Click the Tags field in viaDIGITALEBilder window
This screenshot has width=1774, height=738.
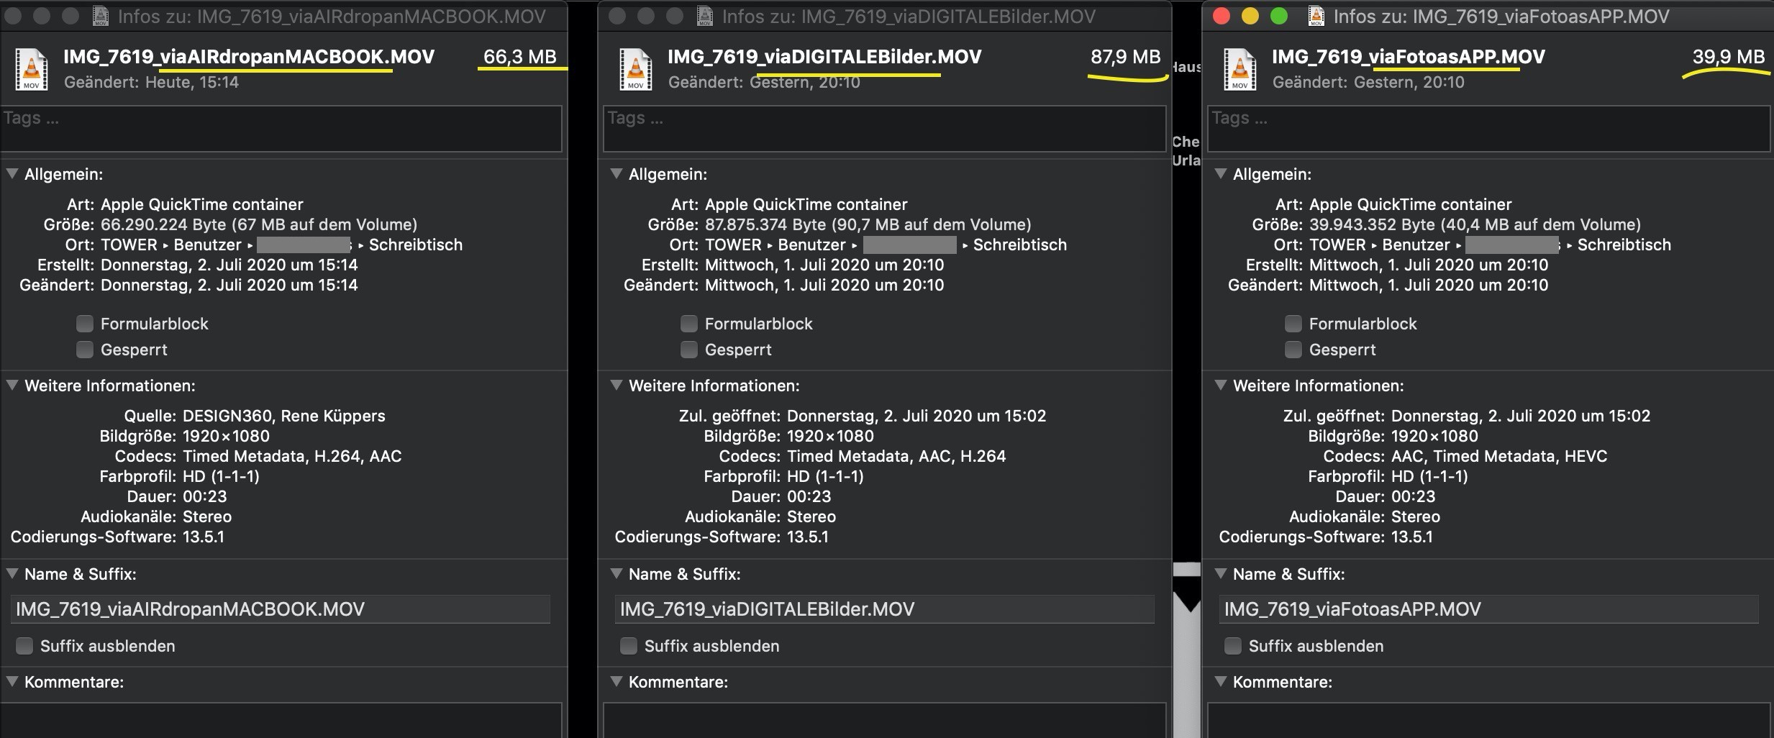[884, 129]
